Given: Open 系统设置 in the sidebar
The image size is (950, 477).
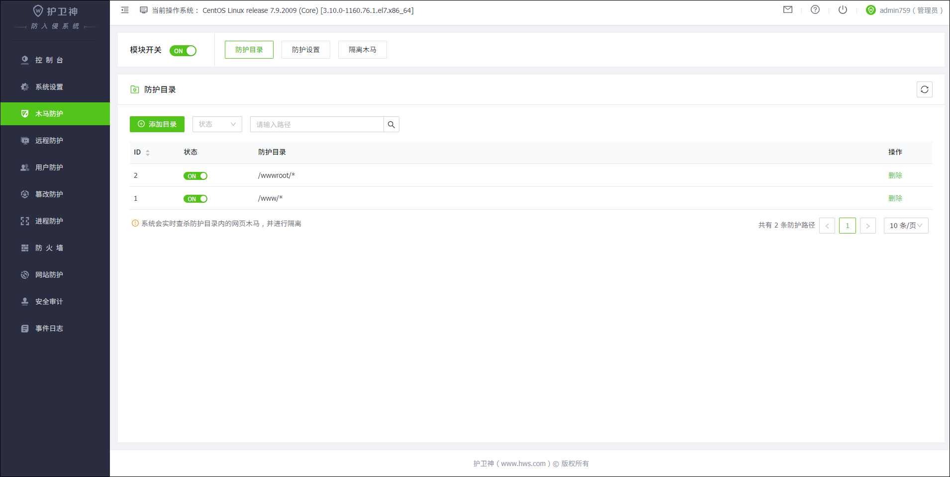Looking at the screenshot, I should pyautogui.click(x=55, y=87).
